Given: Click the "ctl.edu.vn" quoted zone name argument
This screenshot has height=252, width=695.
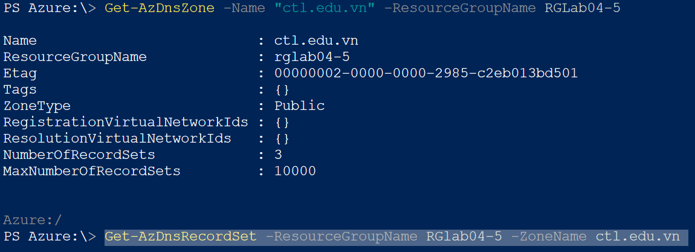Looking at the screenshot, I should click(x=325, y=8).
